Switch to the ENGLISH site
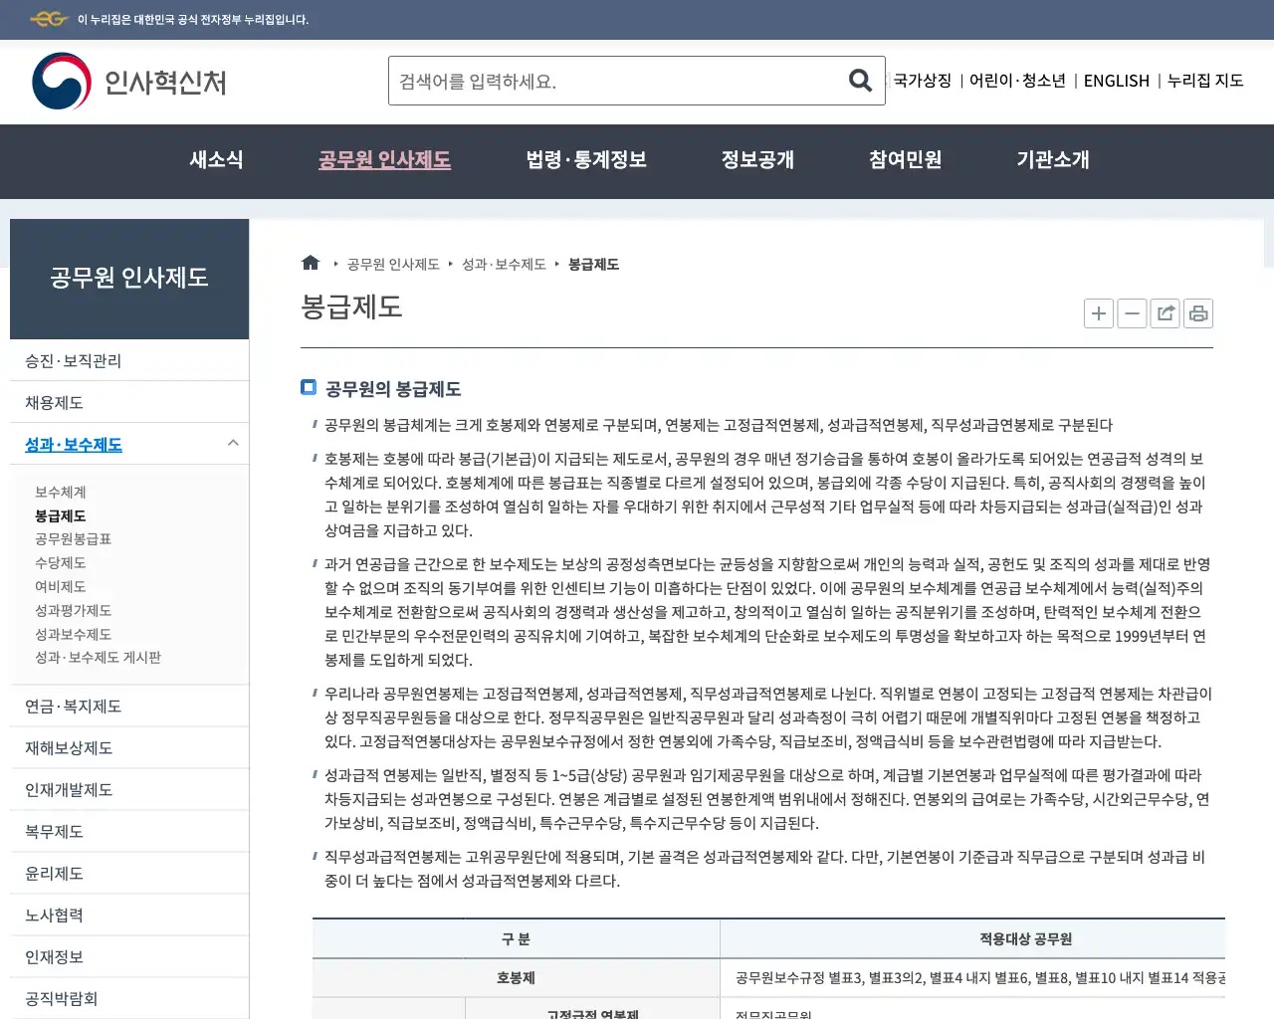The width and height of the screenshot is (1274, 1019). pos(1116,81)
